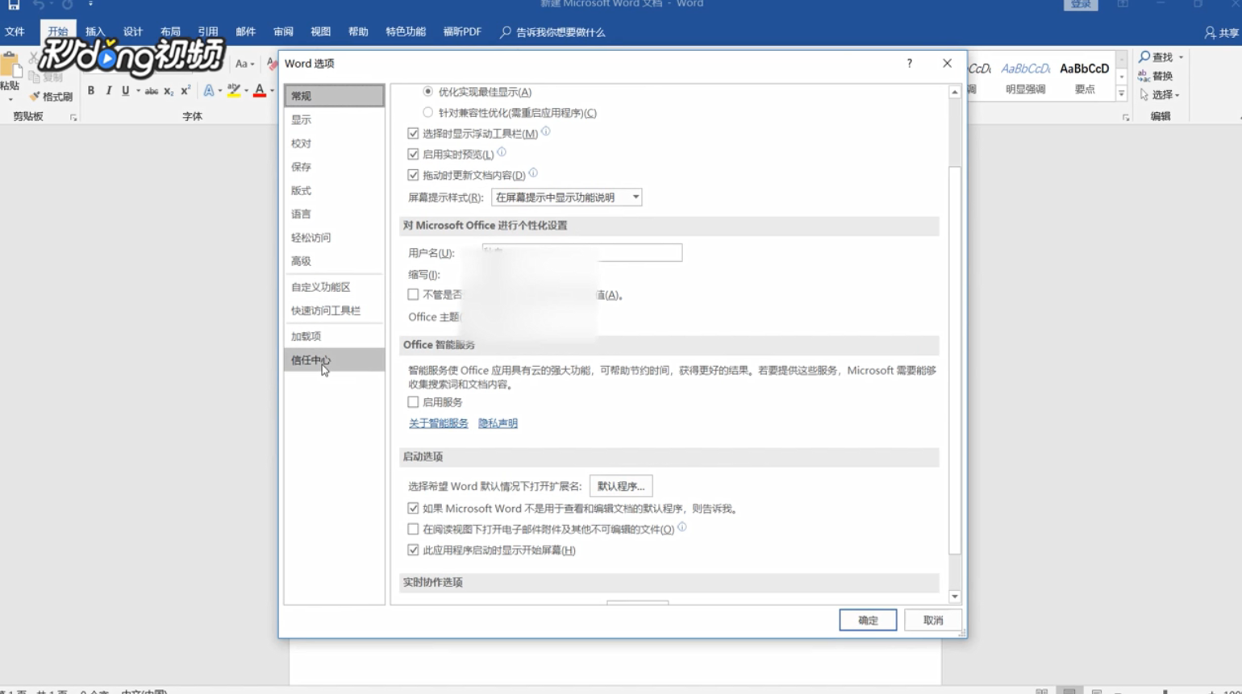Image resolution: width=1242 pixels, height=694 pixels.
Task: Open the styles gallery dialog launcher
Action: click(1126, 118)
